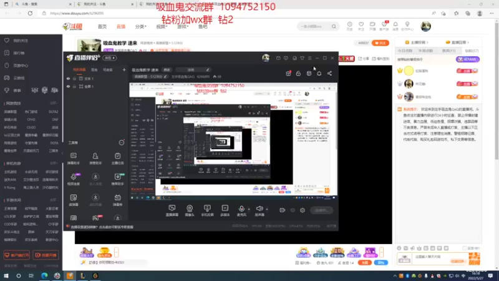The width and height of the screenshot is (499, 281).
Task: Switch to 我的场景 scene tab
Action: point(79,70)
